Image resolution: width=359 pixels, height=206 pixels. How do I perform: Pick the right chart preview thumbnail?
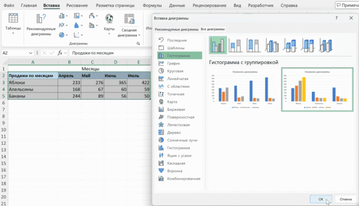point(317,90)
